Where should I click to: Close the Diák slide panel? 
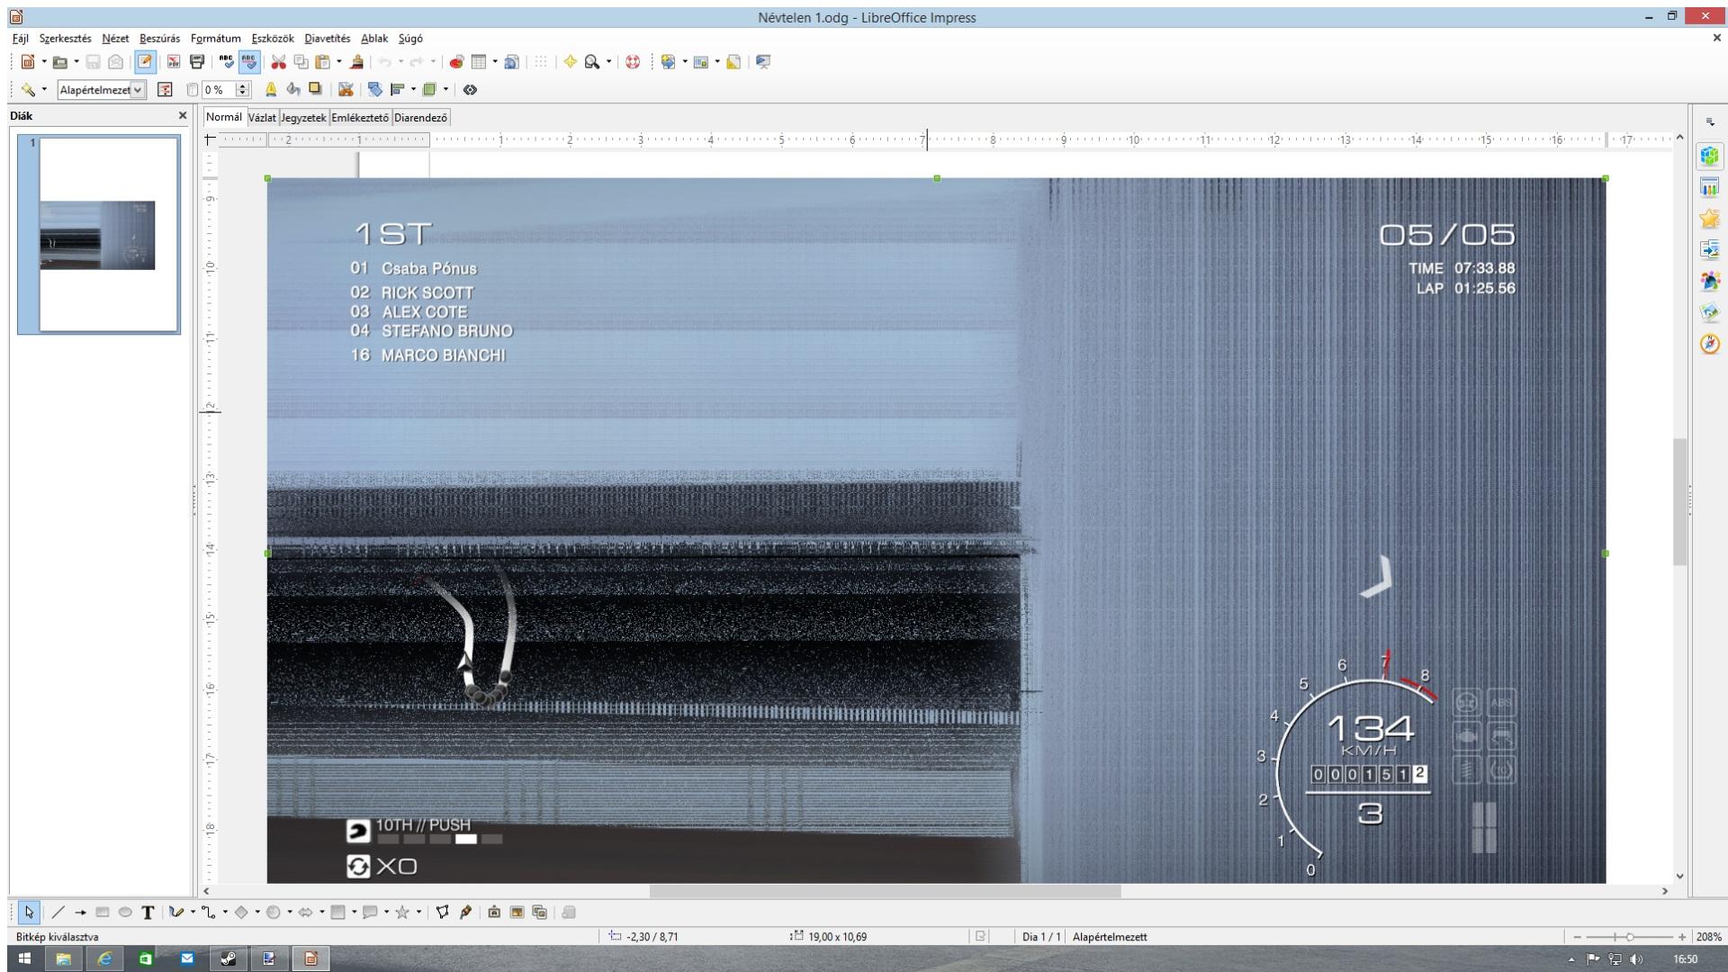(183, 115)
